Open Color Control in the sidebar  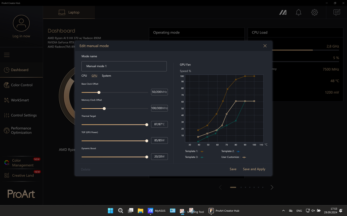pos(21,85)
